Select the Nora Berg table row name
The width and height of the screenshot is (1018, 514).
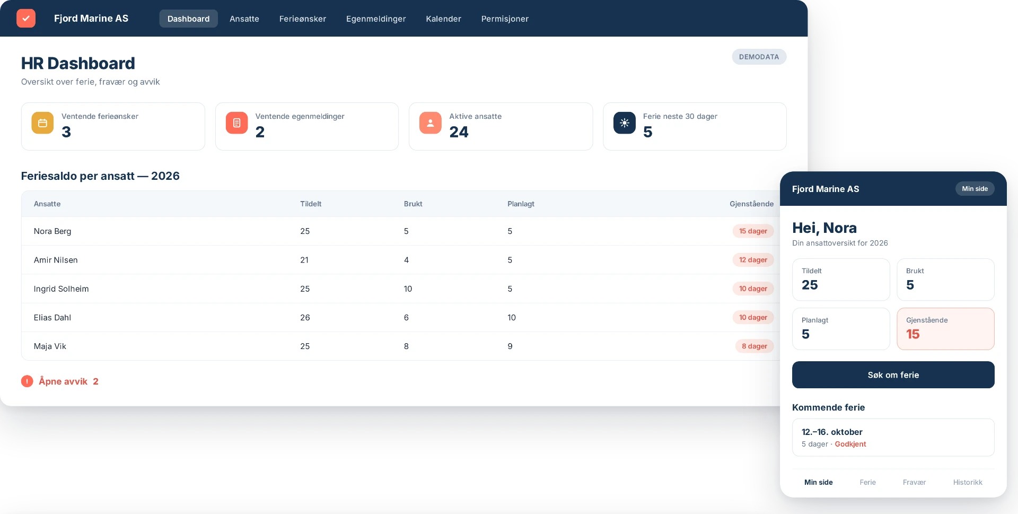(52, 231)
